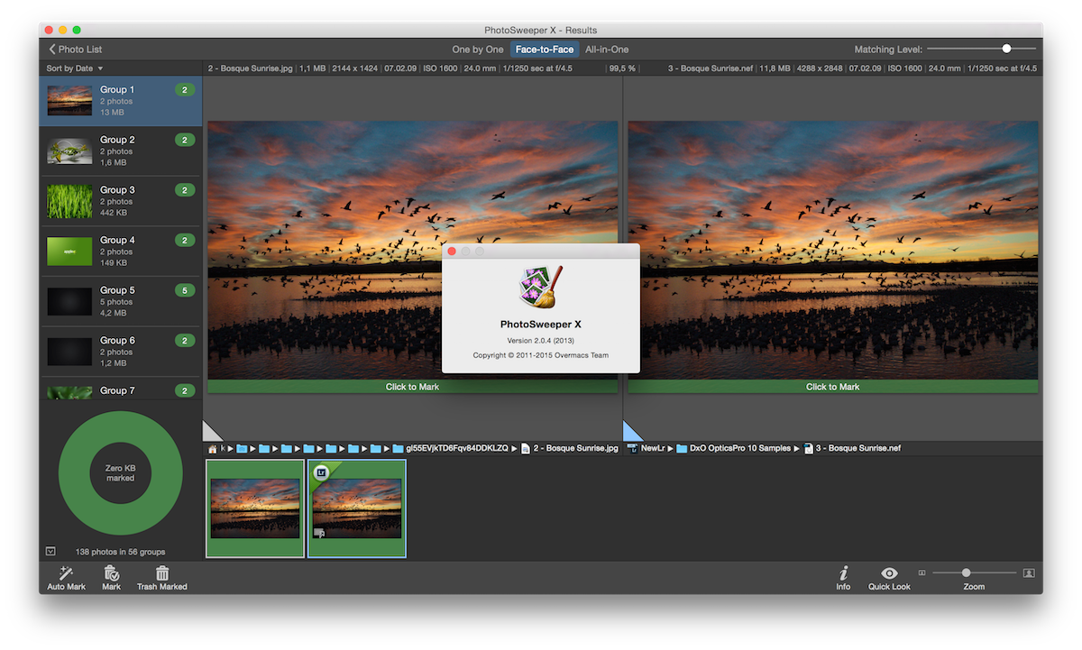Screen dimensions: 1082x650
Task: Open the Info panel
Action: pos(843,572)
